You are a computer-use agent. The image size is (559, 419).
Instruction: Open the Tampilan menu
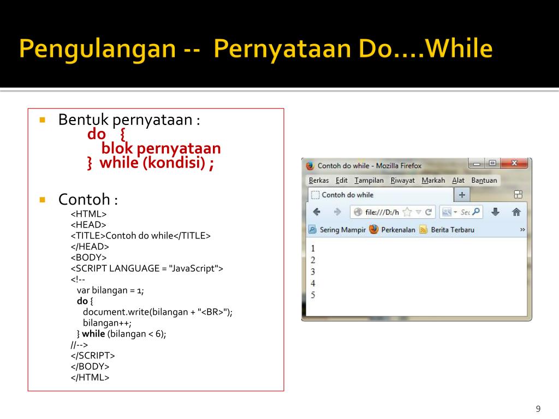tap(369, 180)
